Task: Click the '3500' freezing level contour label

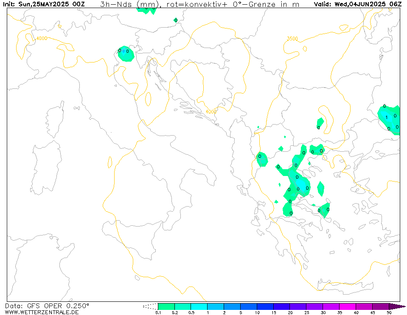Action: pos(292,39)
